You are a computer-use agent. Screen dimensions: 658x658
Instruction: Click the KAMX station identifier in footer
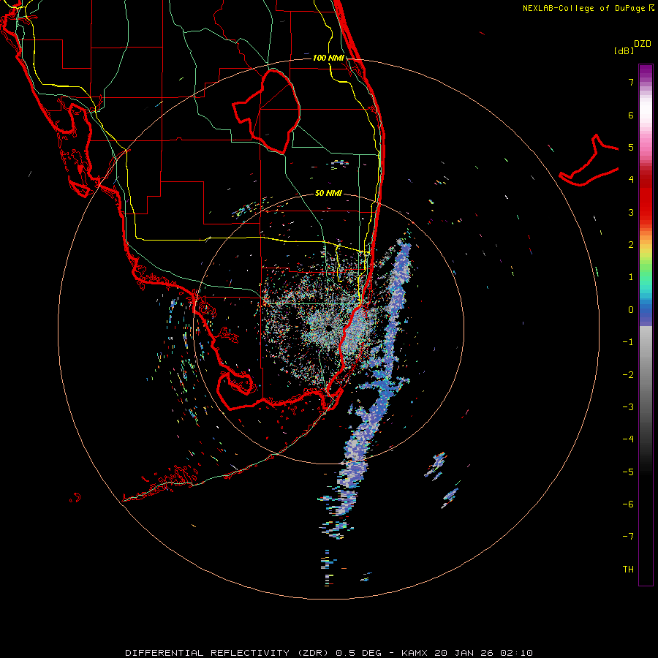pyautogui.click(x=415, y=653)
